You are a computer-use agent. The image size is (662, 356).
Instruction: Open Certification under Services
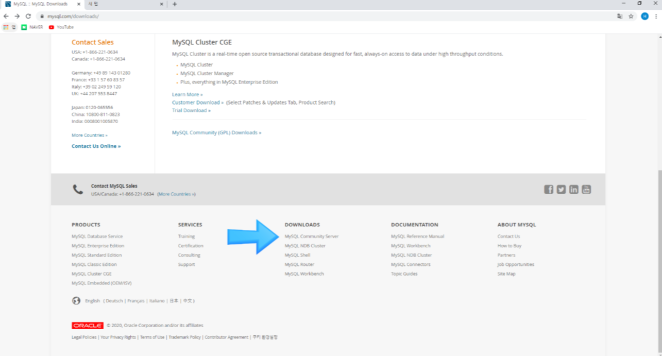[x=191, y=246]
